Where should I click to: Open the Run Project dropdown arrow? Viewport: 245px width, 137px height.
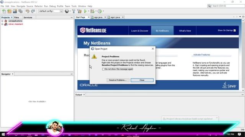pos(88,11)
